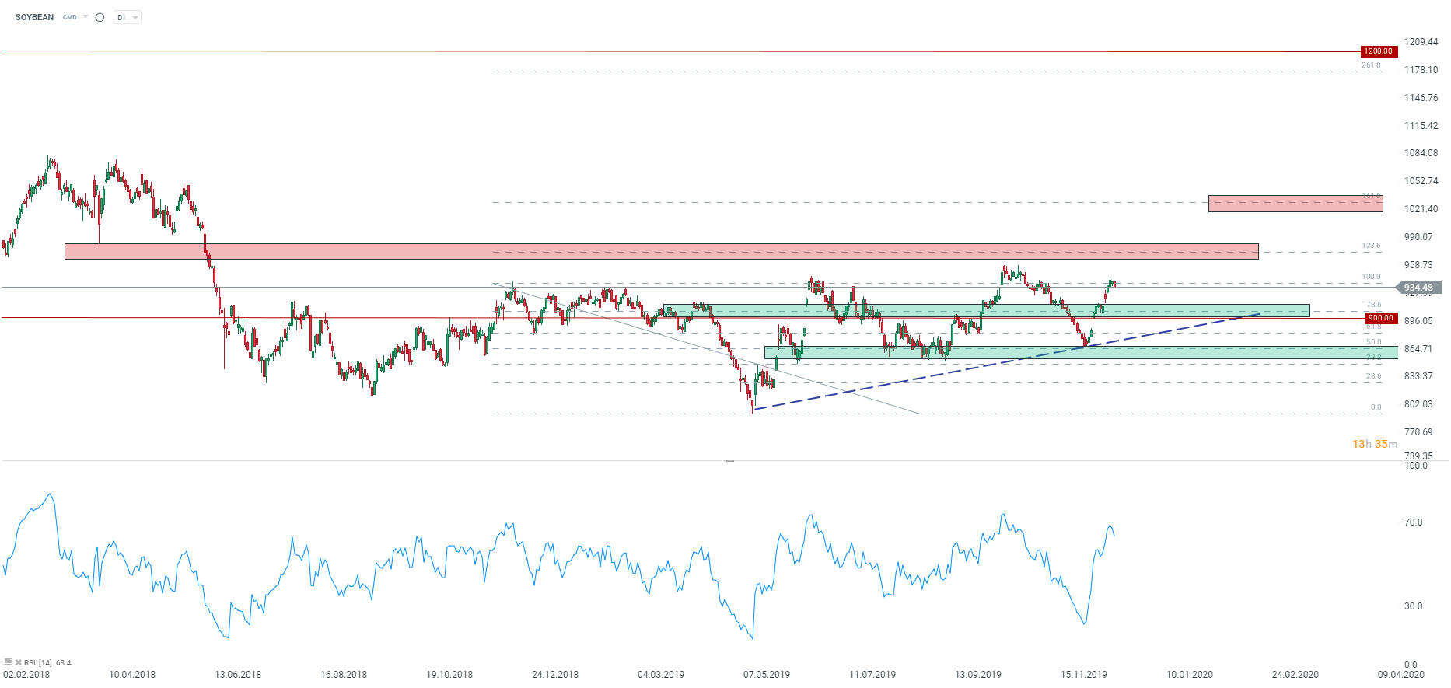This screenshot has height=688, width=1451.
Task: Select the SOYBEAN instrument name
Action: (34, 17)
